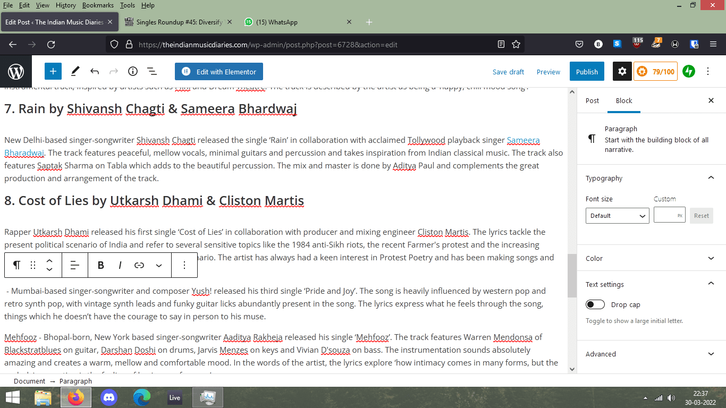The width and height of the screenshot is (726, 408).
Task: Bookmark this page with the star icon
Action: 516,45
